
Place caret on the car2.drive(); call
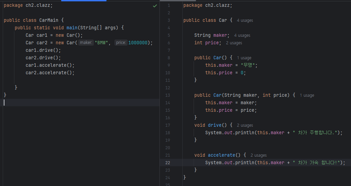point(43,58)
